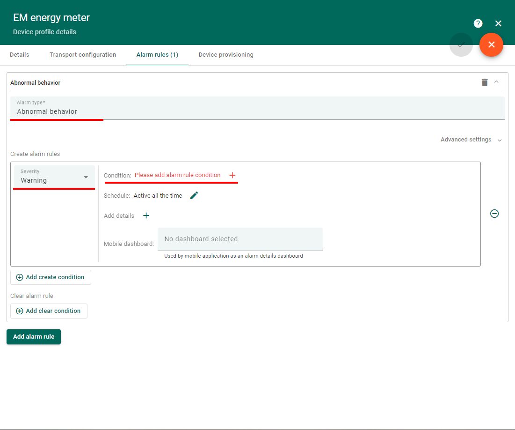Switch to the Details tab

(19, 55)
